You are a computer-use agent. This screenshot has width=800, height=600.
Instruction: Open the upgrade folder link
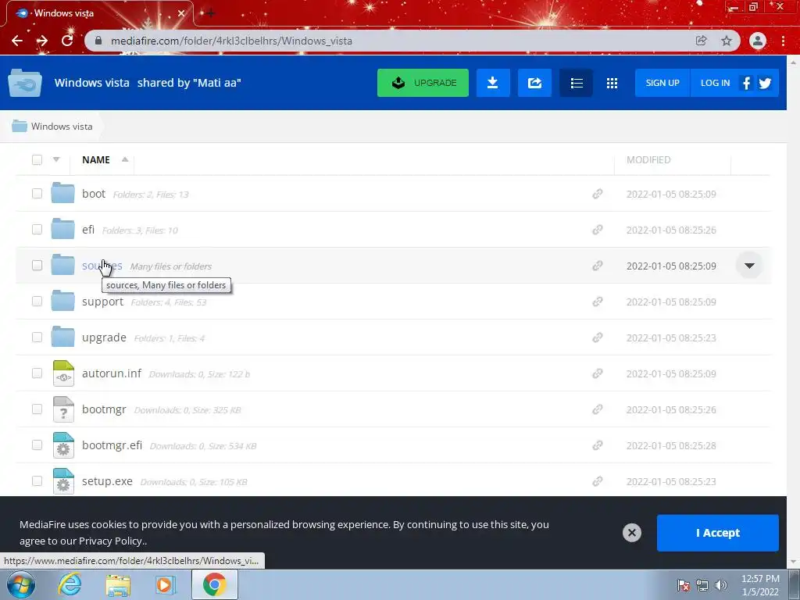[x=104, y=337]
